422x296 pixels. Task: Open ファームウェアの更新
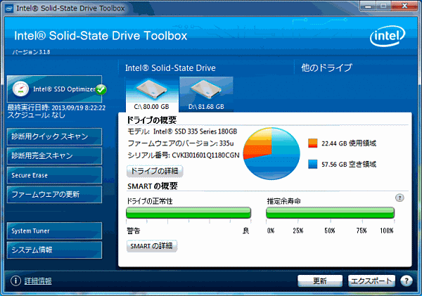54,194
